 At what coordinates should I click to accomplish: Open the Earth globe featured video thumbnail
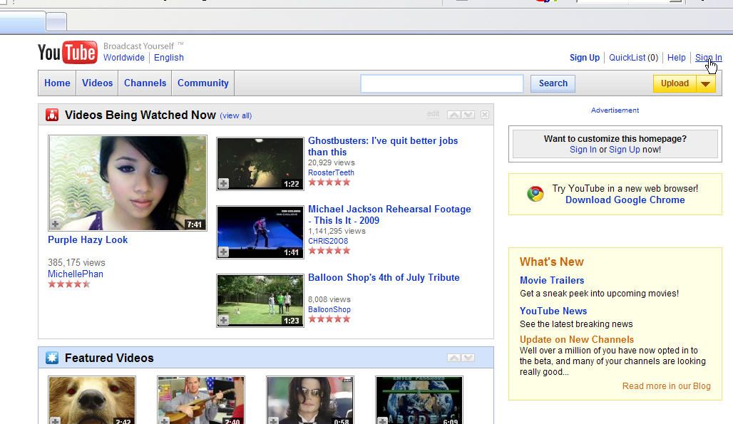(419, 400)
